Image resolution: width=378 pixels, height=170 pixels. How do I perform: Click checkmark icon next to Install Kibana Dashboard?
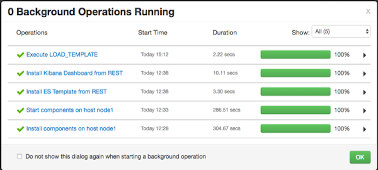20,73
